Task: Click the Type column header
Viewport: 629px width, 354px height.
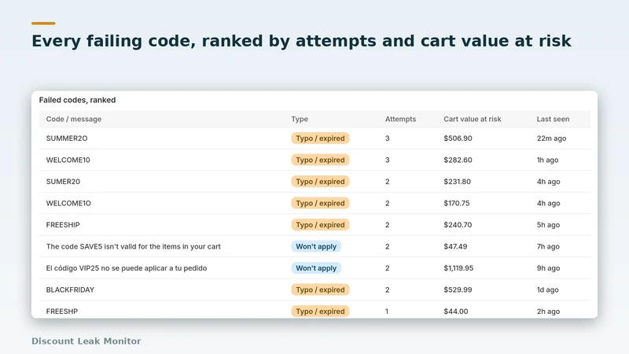Action: (300, 120)
